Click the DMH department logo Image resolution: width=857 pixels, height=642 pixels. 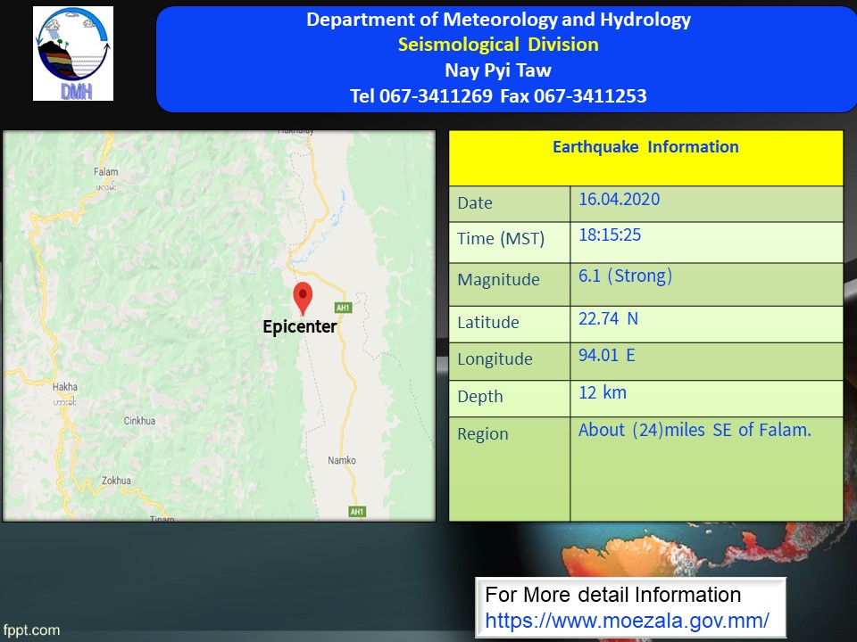(x=73, y=53)
